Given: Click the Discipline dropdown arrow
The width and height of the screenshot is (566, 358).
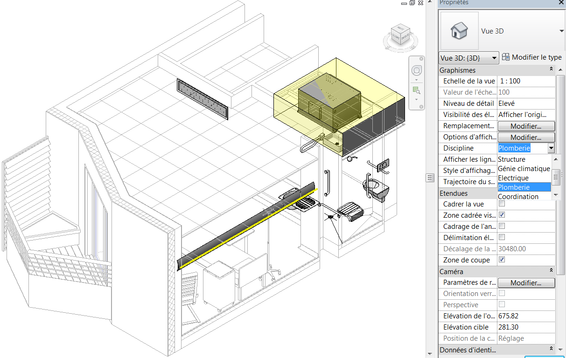Looking at the screenshot, I should [551, 148].
